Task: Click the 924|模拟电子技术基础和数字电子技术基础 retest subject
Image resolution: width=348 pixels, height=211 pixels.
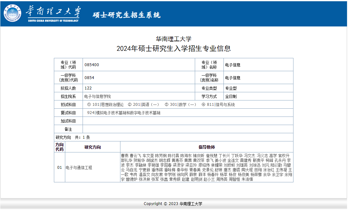Action: (x=124, y=113)
